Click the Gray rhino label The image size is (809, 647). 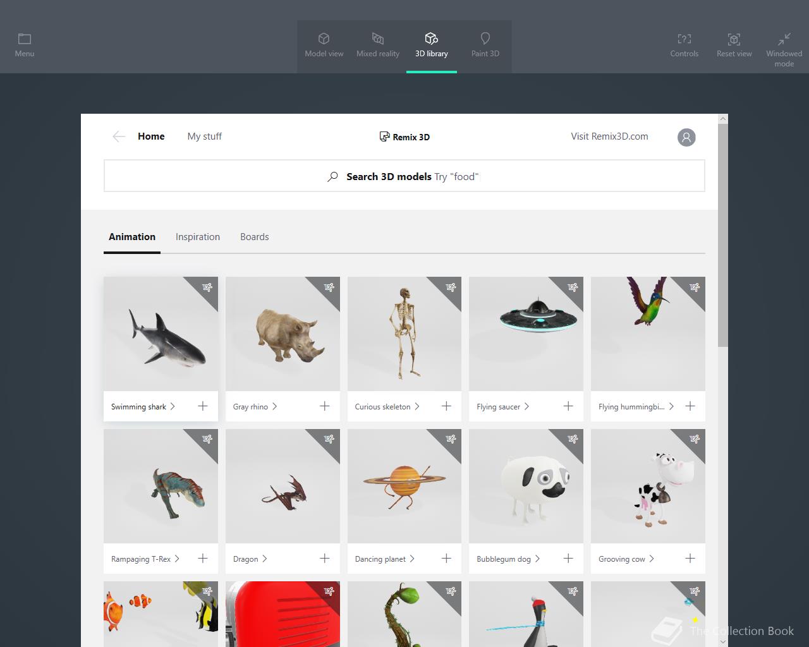pos(250,407)
